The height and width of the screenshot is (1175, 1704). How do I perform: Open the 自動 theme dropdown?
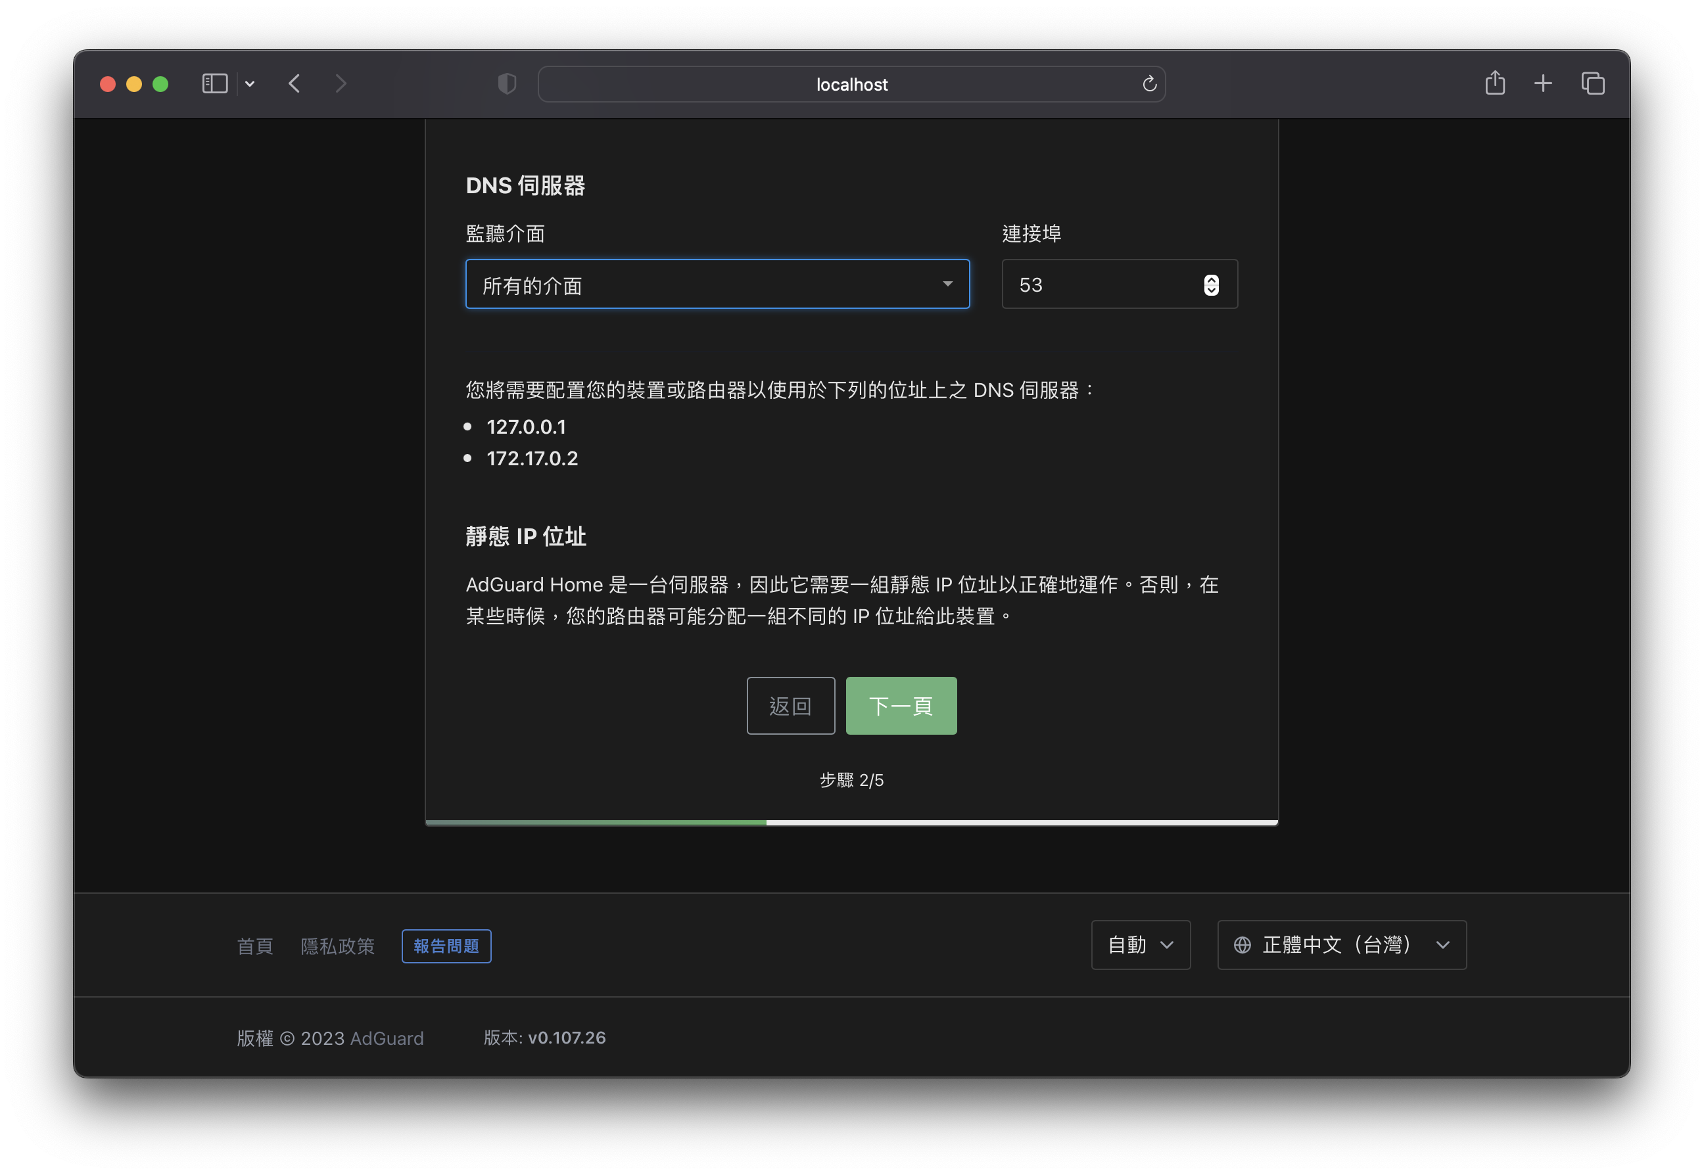1140,944
